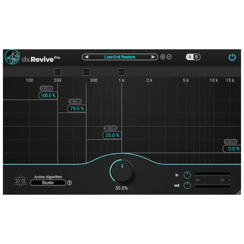Click the dxRevive Pro logo icon

(x=12, y=57)
